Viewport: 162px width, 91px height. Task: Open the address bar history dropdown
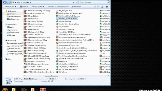point(74,2)
